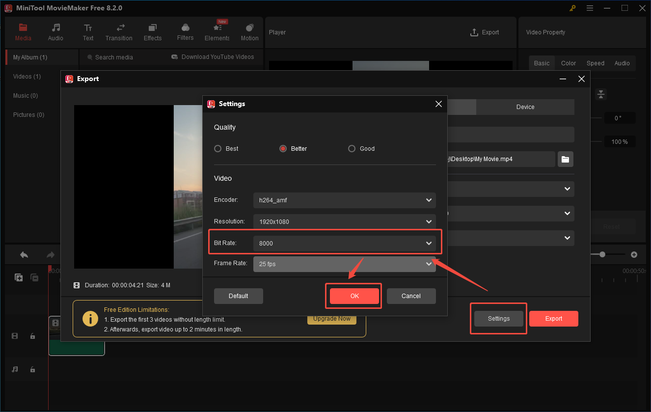This screenshot has height=412, width=651.
Task: Click the video track film icon
Action: click(x=15, y=336)
